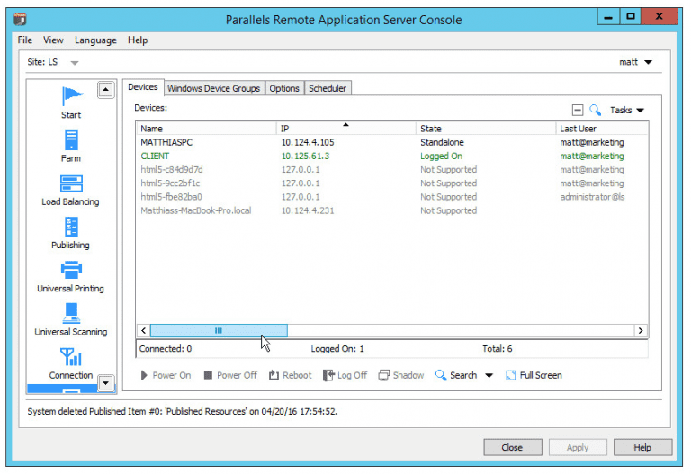Open the Search options dropdown arrow
This screenshot has width=691, height=474.
(x=489, y=375)
